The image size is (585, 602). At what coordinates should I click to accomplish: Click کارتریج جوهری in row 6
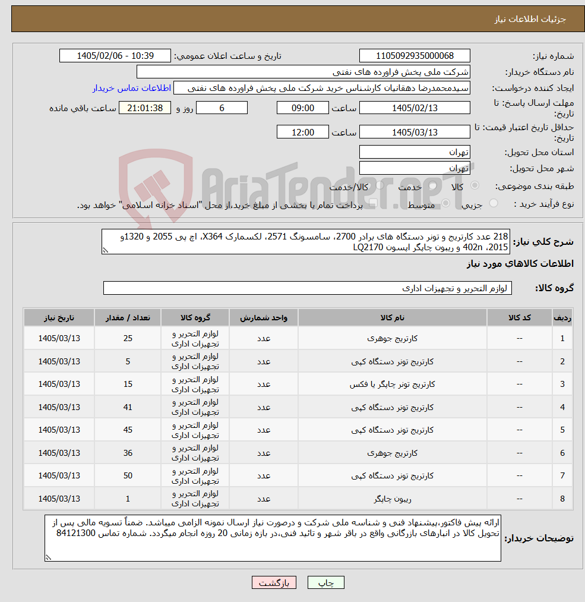pyautogui.click(x=393, y=453)
